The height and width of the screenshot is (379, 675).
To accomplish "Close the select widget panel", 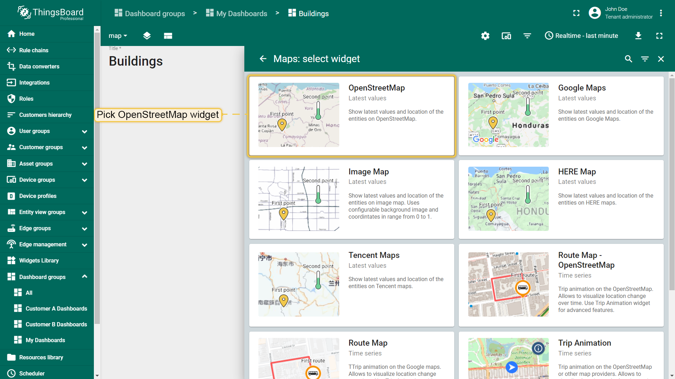I will pos(661,59).
